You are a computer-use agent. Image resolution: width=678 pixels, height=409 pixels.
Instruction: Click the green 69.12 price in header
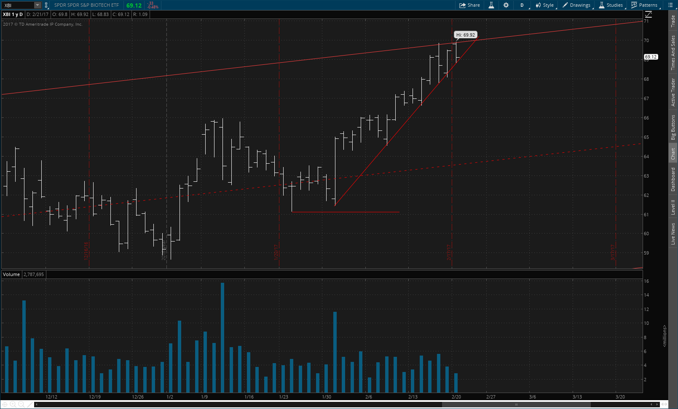(x=134, y=5)
